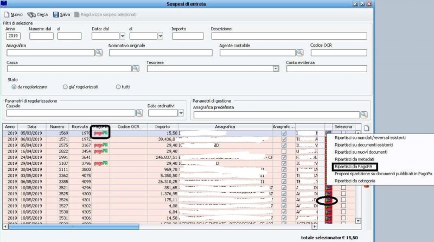Open the 'Data: dal' date dropdown

click(x=123, y=36)
